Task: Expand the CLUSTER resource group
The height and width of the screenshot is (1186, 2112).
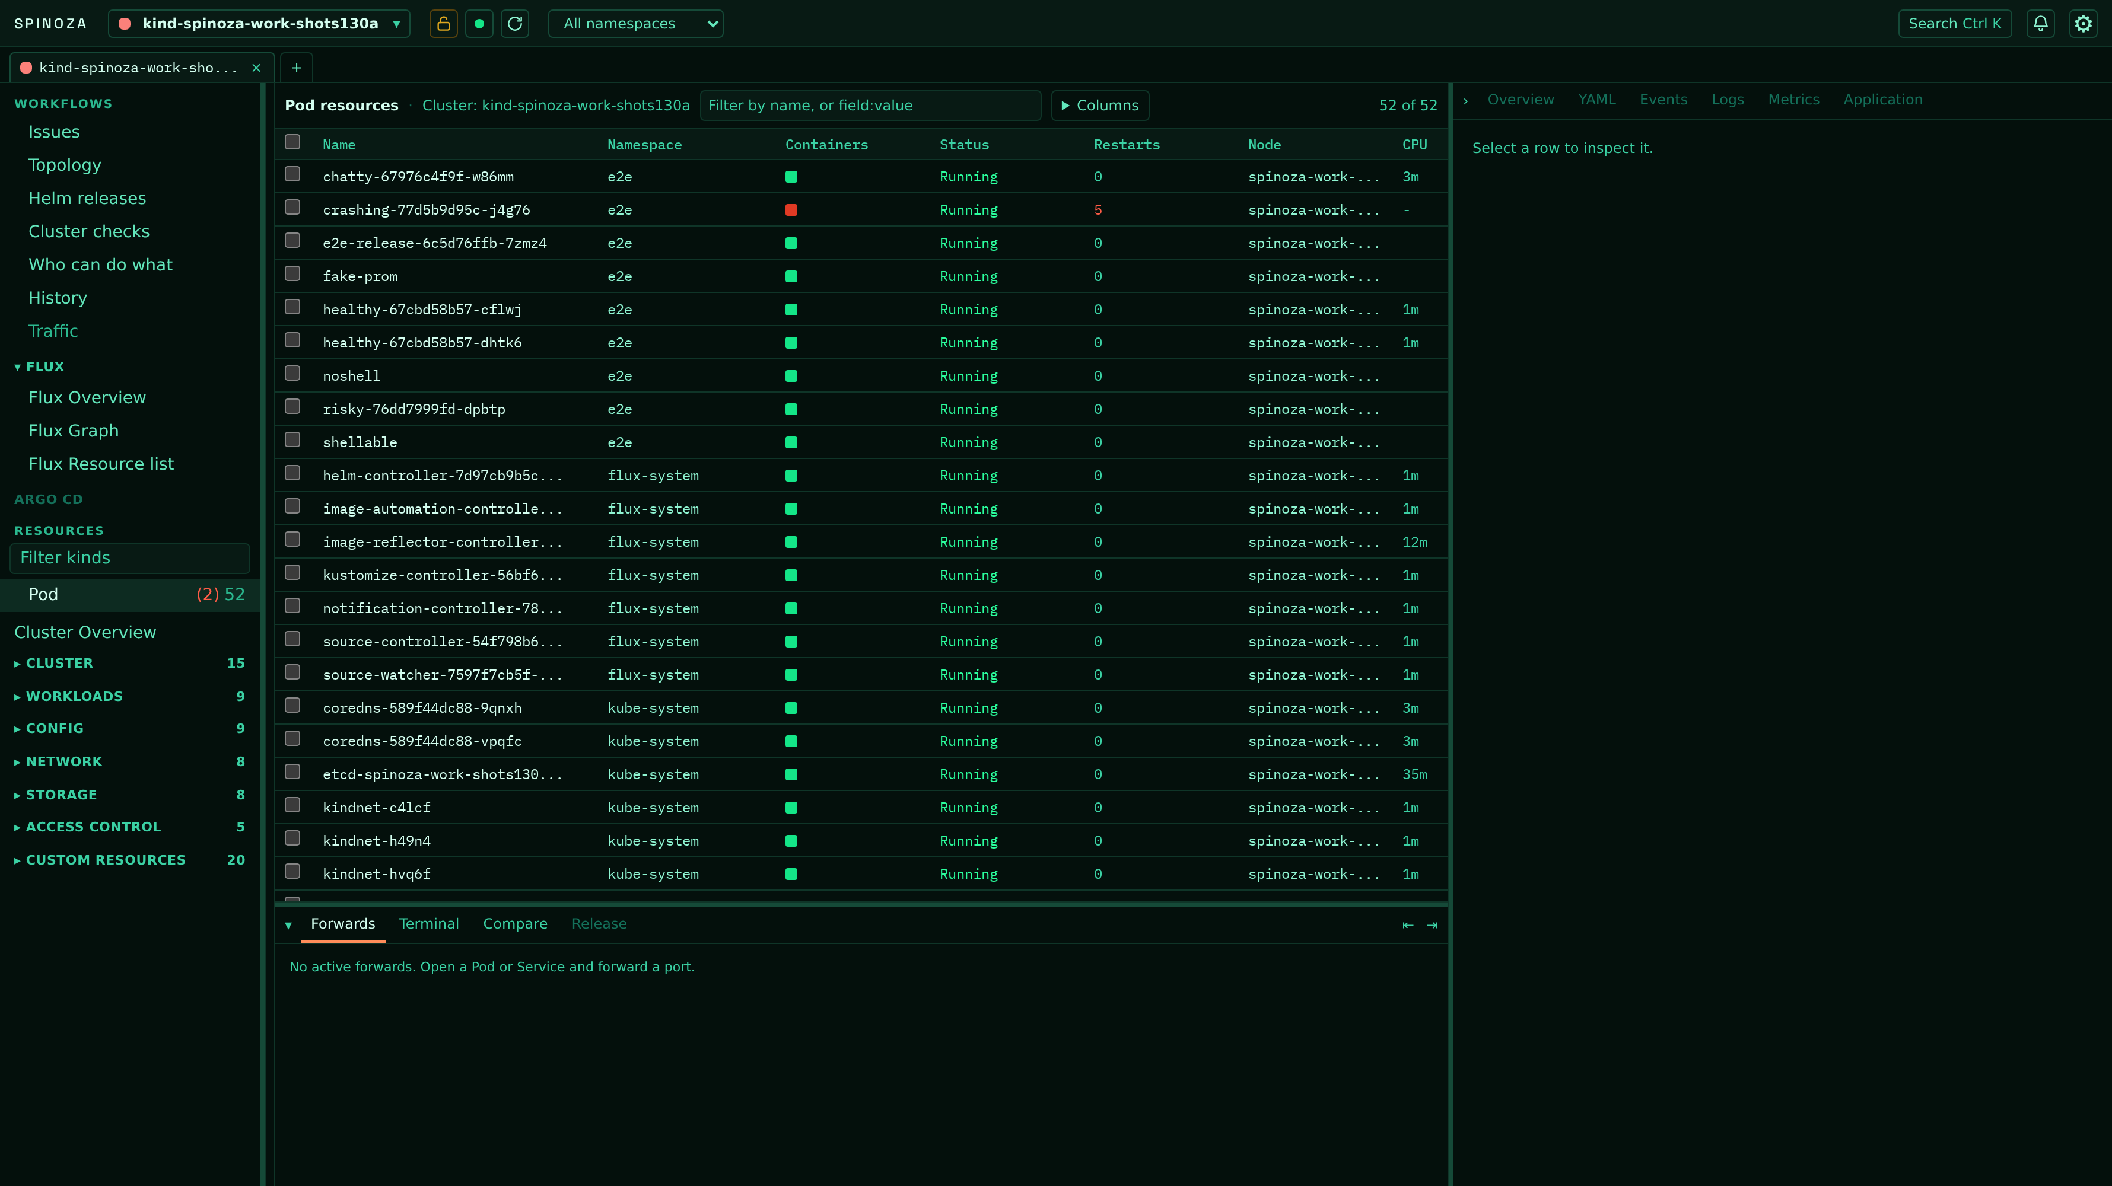Action: point(129,663)
